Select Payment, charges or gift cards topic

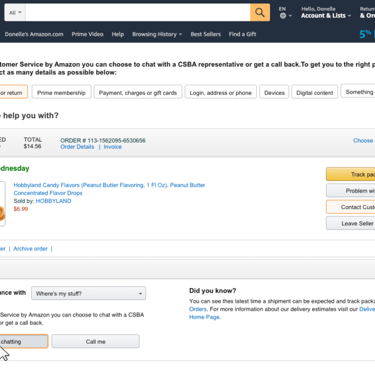click(x=138, y=91)
